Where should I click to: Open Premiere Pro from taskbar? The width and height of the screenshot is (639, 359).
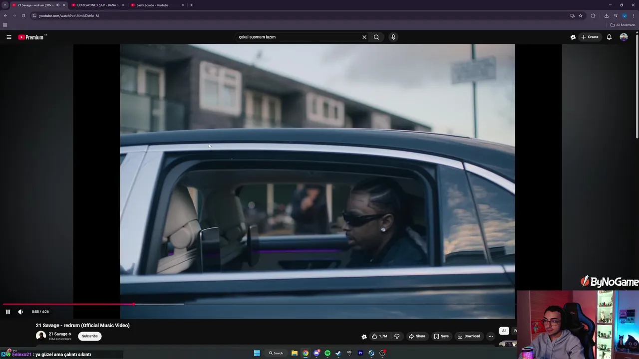360,353
